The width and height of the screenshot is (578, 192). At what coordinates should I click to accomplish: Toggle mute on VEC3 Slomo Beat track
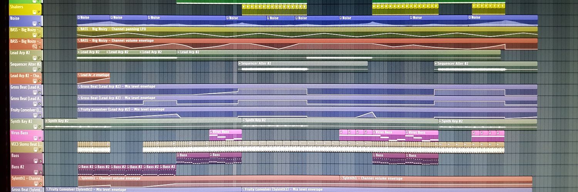coord(40,149)
